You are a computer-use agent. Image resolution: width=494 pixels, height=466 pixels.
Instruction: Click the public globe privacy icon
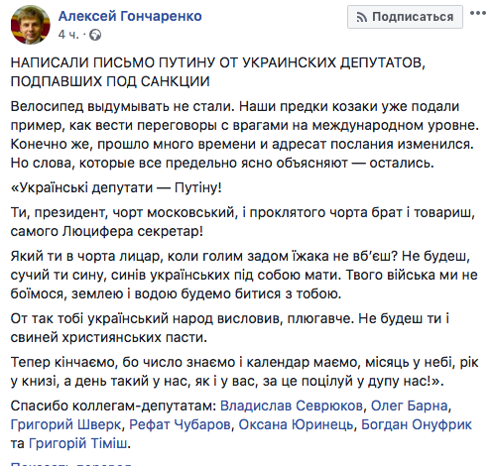(x=95, y=35)
